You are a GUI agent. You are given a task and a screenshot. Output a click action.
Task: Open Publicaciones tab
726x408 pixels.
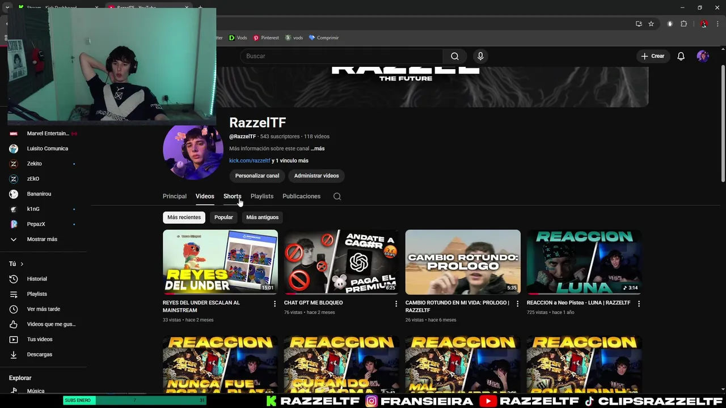coord(301,196)
